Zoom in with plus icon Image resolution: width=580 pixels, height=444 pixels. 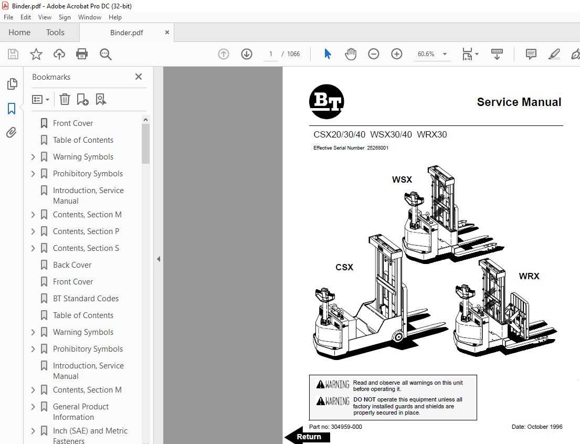(396, 54)
